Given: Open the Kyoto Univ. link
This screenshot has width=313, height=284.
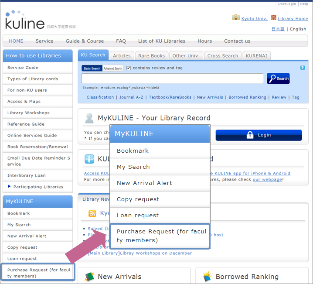Looking at the screenshot, I should point(255,19).
